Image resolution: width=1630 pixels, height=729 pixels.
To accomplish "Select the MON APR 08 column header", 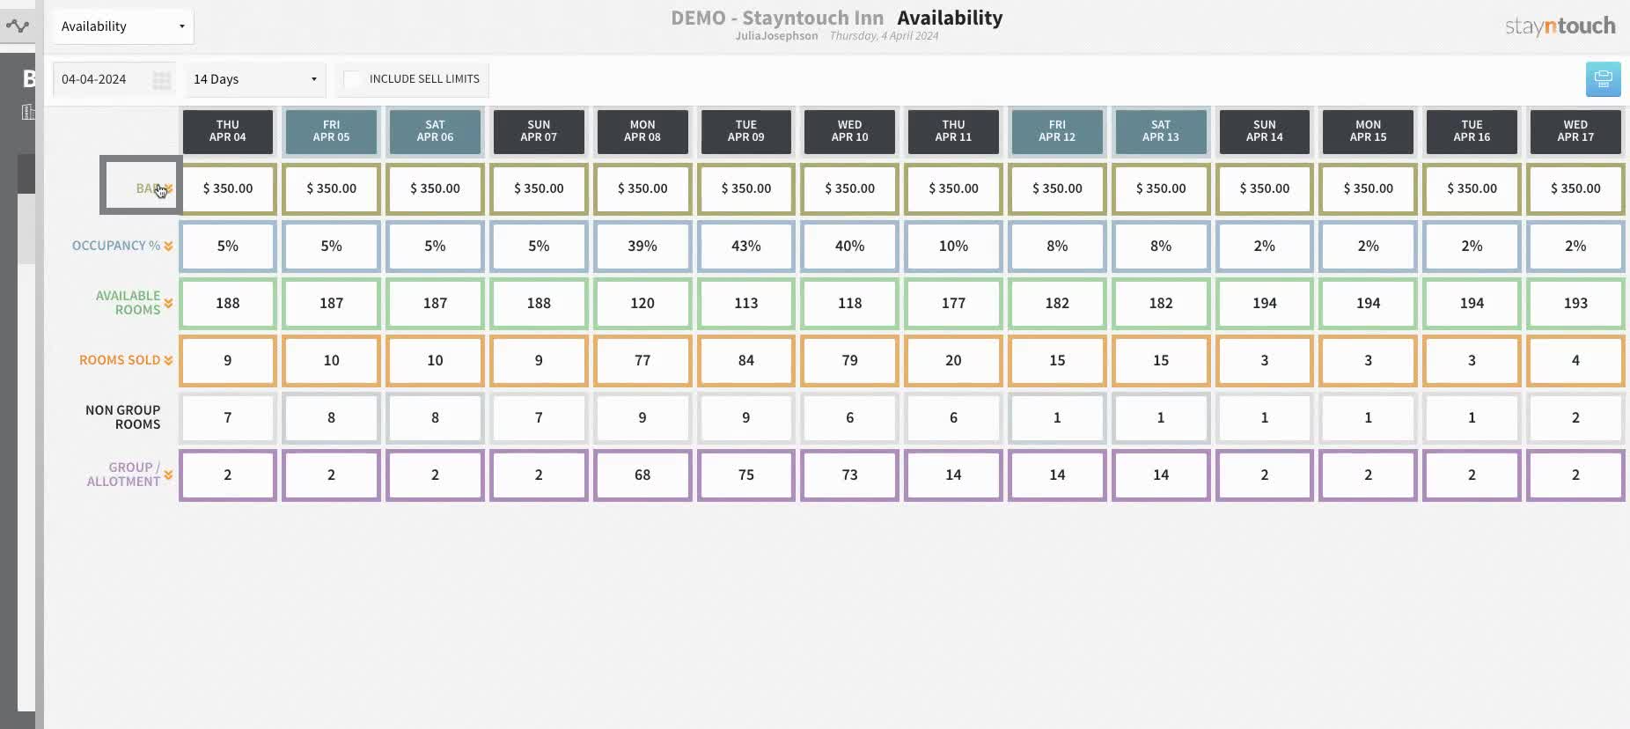I will [642, 131].
